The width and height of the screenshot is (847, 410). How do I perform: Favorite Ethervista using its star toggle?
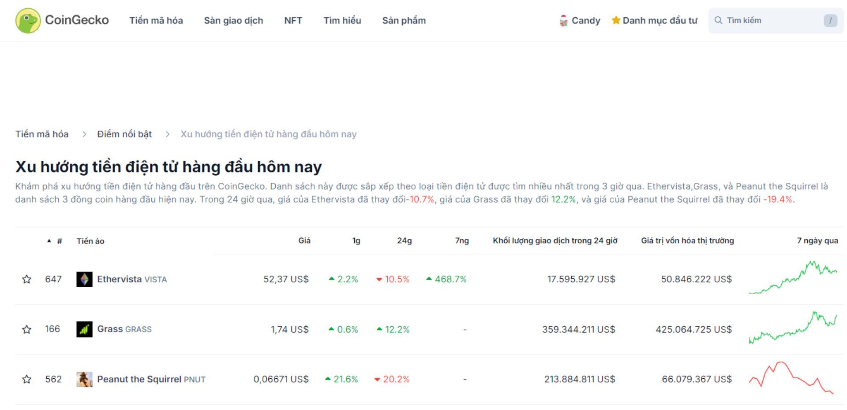(26, 279)
